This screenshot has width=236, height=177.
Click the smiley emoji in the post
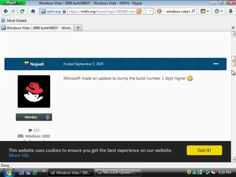point(190,78)
